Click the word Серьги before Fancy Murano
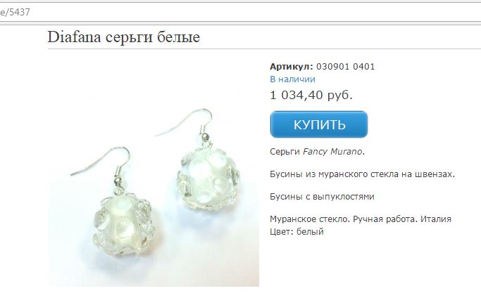This screenshot has height=305, width=481. pos(285,152)
